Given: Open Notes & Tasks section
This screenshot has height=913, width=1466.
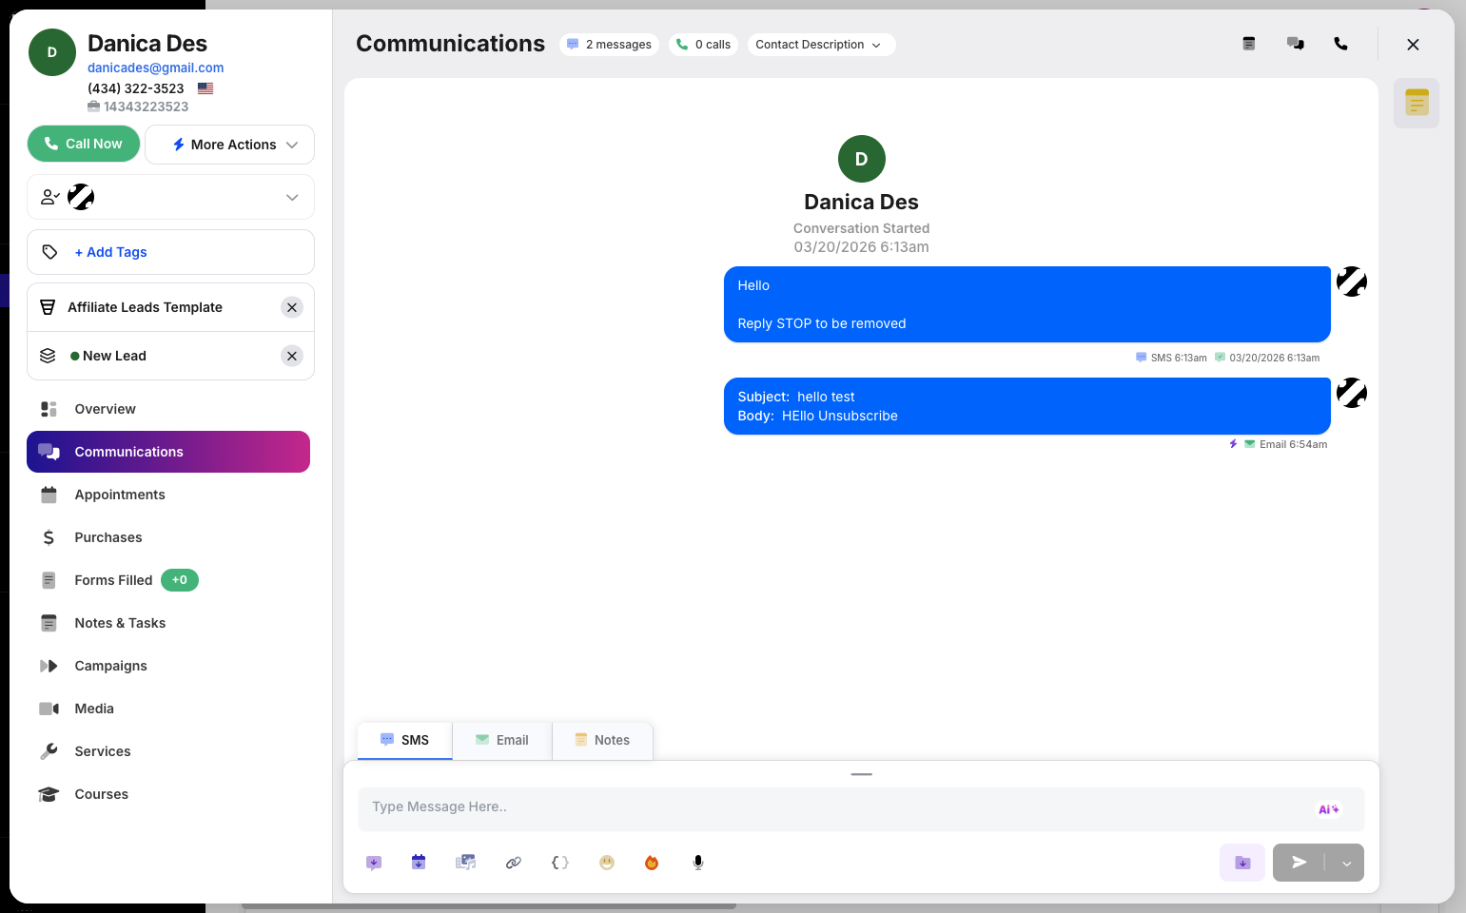Looking at the screenshot, I should 168,623.
